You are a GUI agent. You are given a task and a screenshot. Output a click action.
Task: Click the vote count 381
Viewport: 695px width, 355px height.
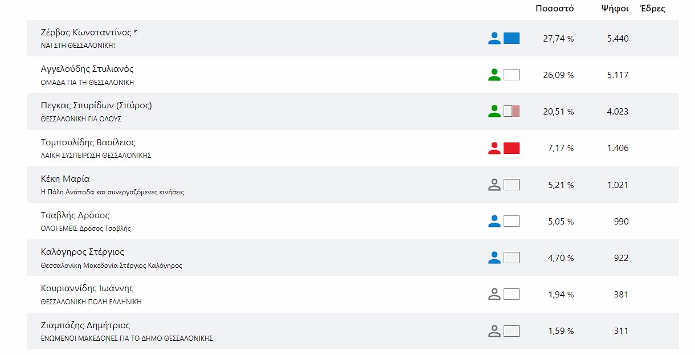pos(622,295)
